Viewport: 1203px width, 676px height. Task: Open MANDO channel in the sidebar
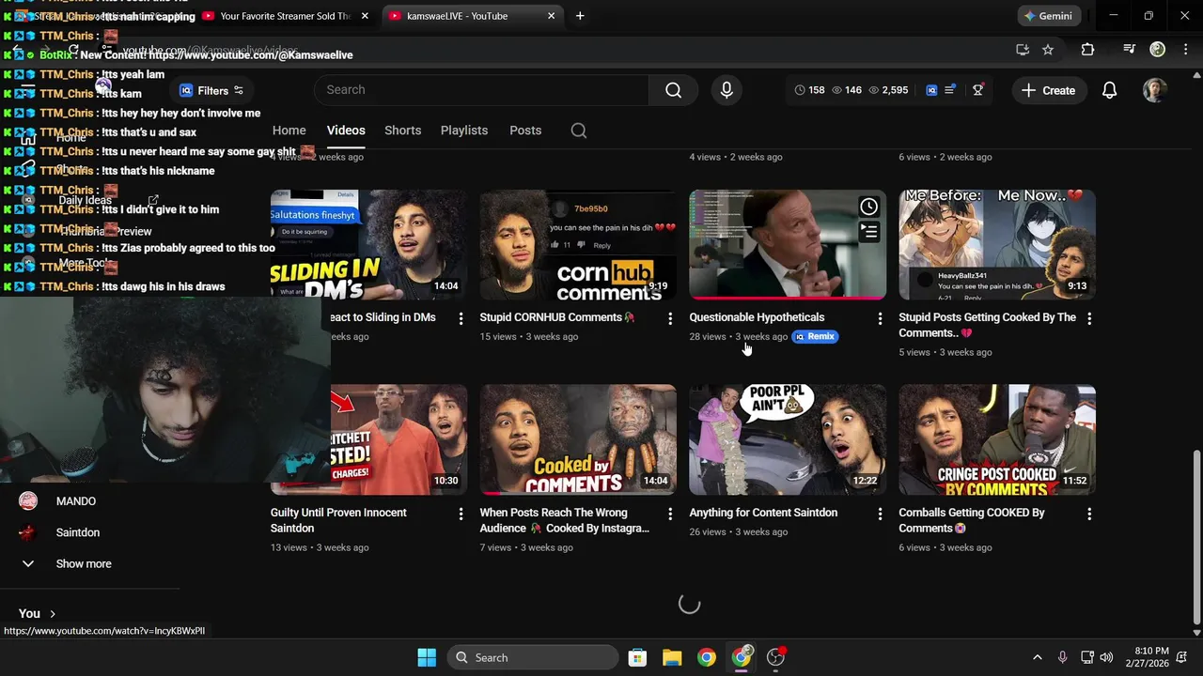76,501
